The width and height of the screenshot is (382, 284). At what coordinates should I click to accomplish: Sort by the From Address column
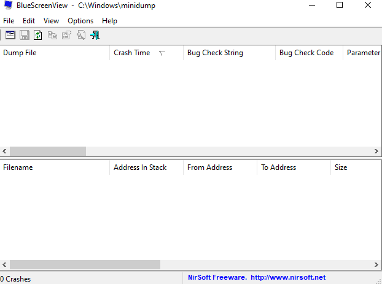tap(220, 167)
